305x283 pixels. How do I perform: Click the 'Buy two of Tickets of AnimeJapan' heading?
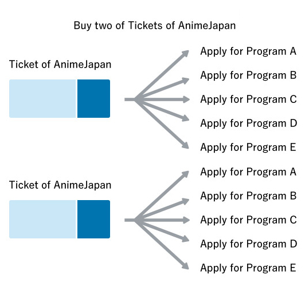pyautogui.click(x=155, y=26)
